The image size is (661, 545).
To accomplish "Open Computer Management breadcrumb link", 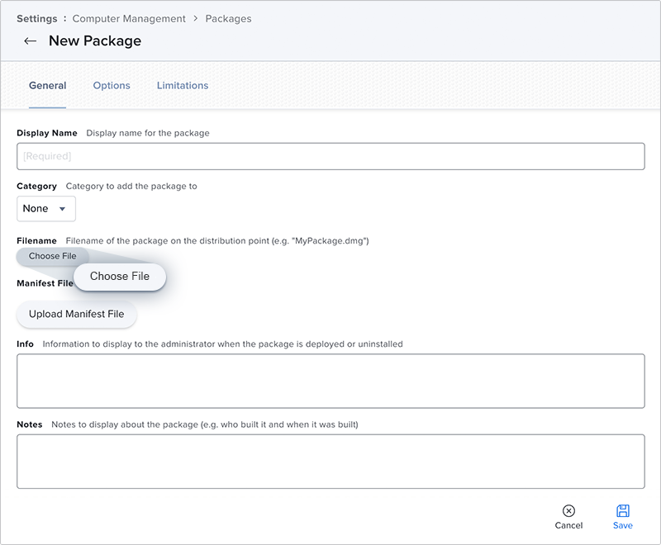I will click(129, 18).
